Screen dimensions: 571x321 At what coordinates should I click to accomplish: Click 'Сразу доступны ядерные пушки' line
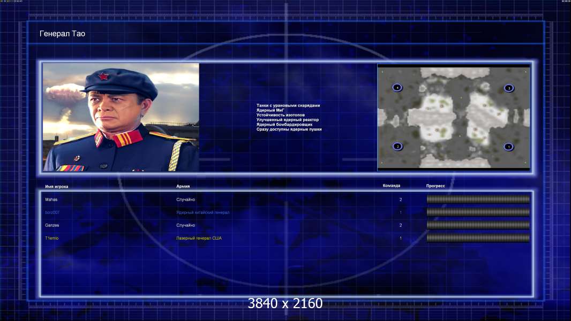click(x=289, y=129)
